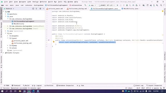Click the yellow lightbulb intention icon
The height and width of the screenshot is (93, 166).
click(x=54, y=42)
